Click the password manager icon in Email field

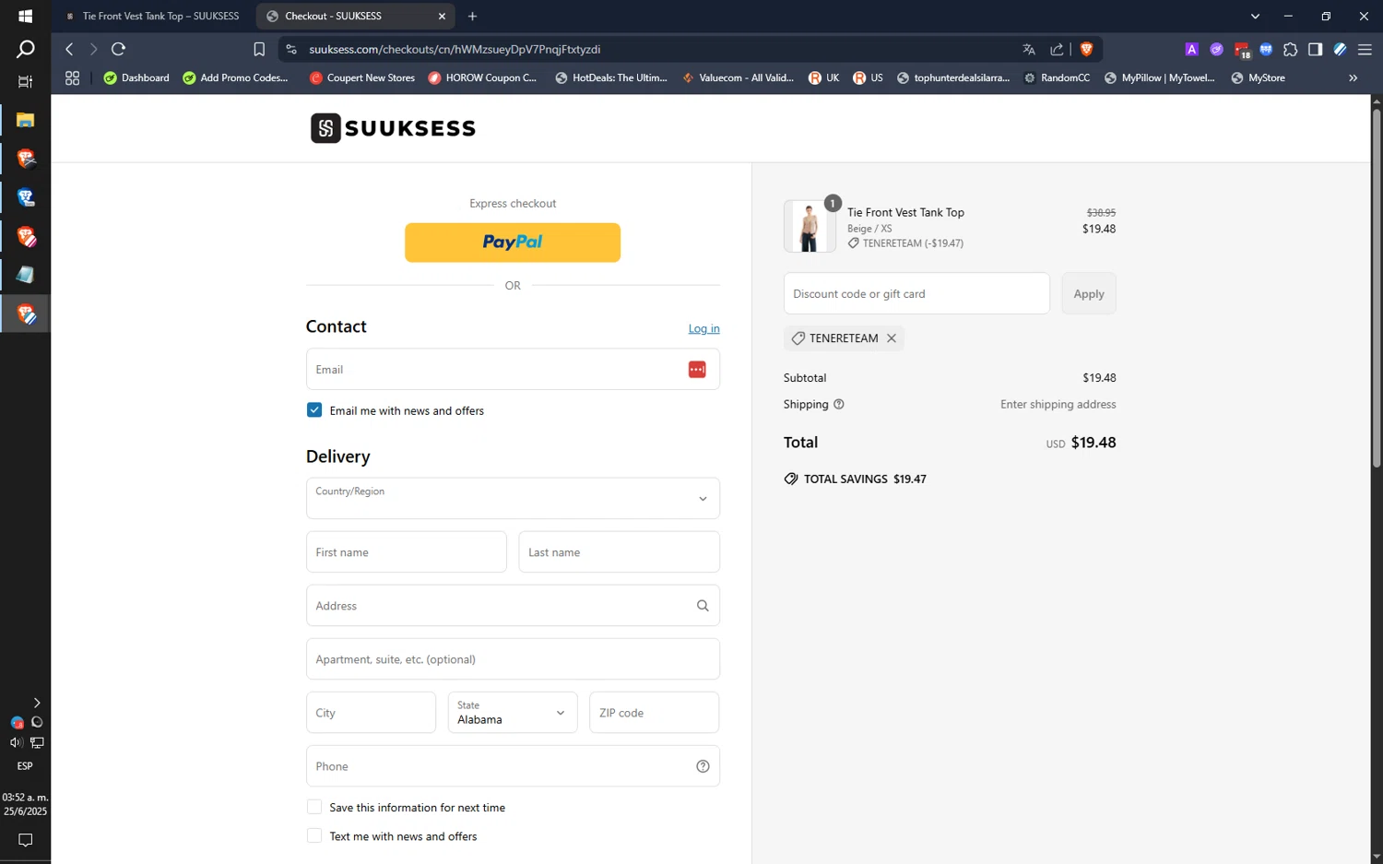coord(697,370)
